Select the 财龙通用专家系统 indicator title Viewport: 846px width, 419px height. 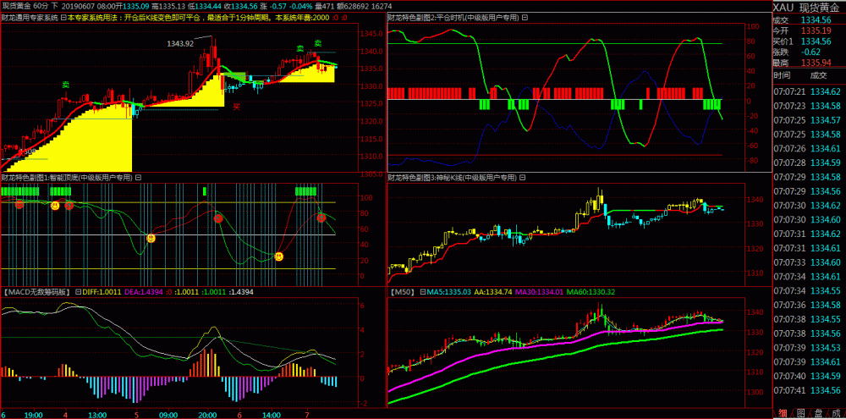click(30, 17)
